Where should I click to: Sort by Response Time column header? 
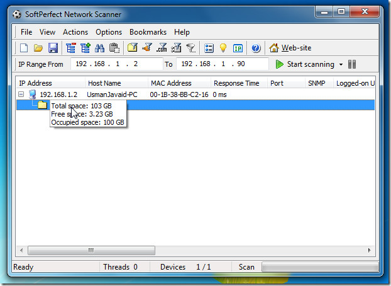point(239,83)
